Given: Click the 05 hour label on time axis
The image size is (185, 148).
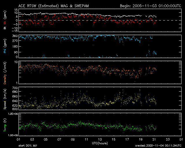Looking at the screenshot, I should 46,139.
